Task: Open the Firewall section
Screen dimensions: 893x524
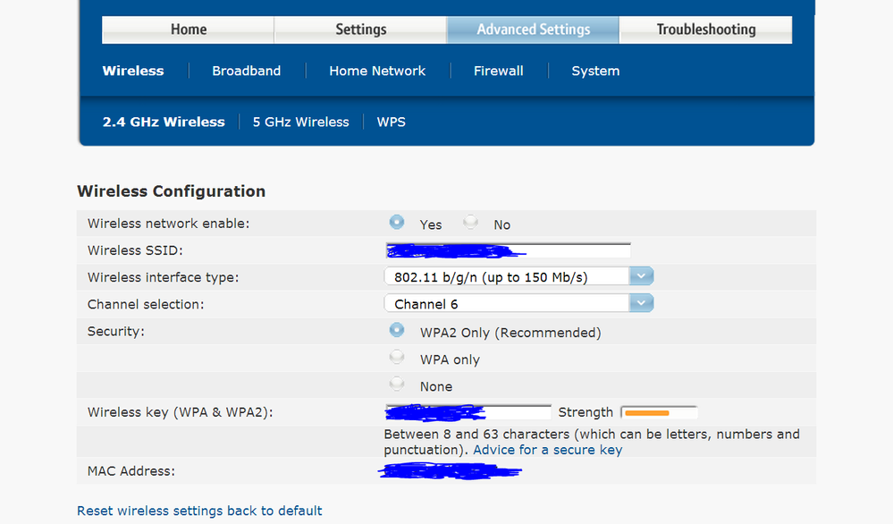Action: (498, 72)
